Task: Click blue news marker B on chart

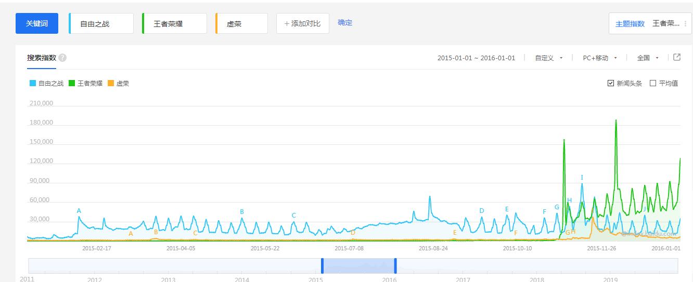Action: click(x=242, y=212)
